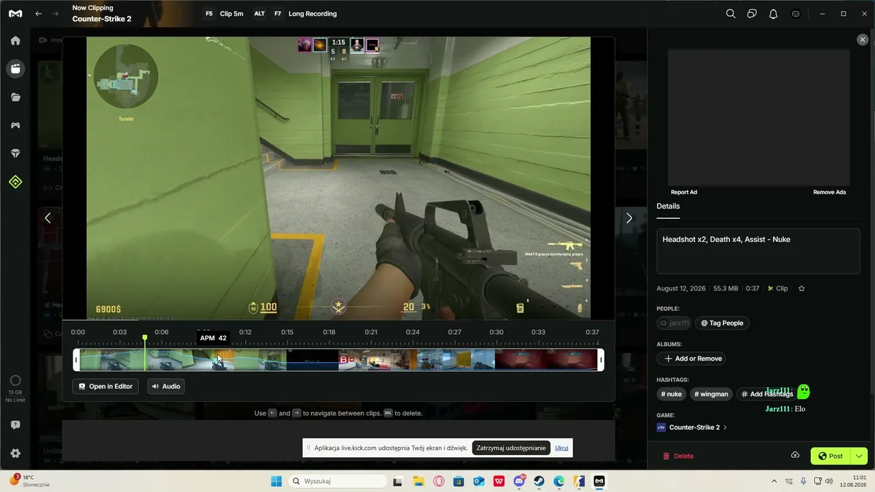
Task: Open search with the magnifier icon
Action: click(731, 14)
